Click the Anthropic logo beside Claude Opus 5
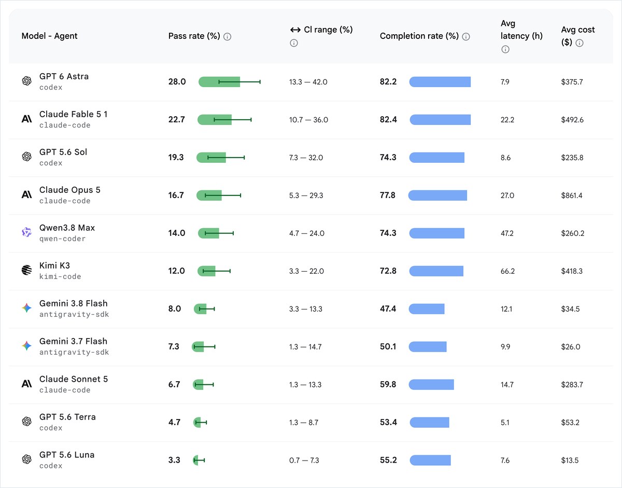Viewport: 622px width, 488px height. [26, 195]
